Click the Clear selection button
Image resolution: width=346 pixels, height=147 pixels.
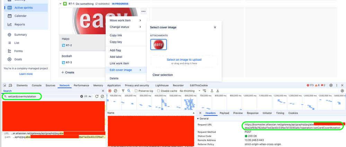coord(163,75)
